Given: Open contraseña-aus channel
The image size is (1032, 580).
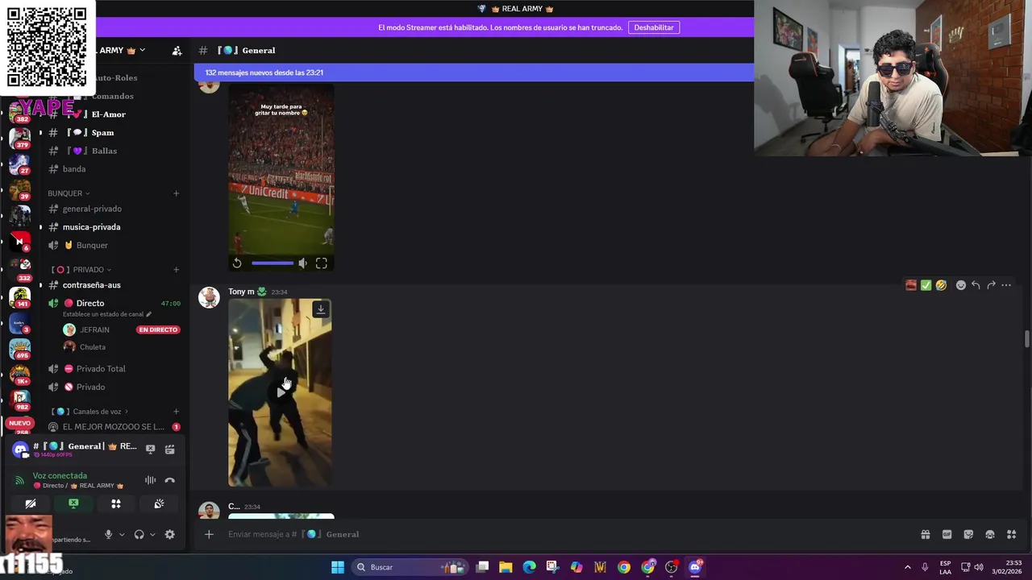Looking at the screenshot, I should pos(91,285).
